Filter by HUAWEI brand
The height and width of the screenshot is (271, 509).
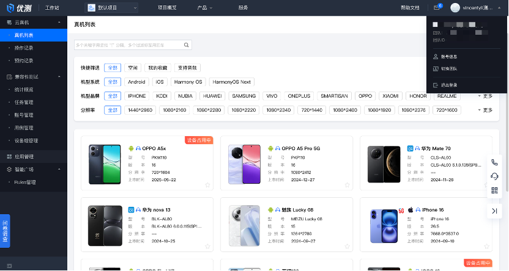point(212,96)
